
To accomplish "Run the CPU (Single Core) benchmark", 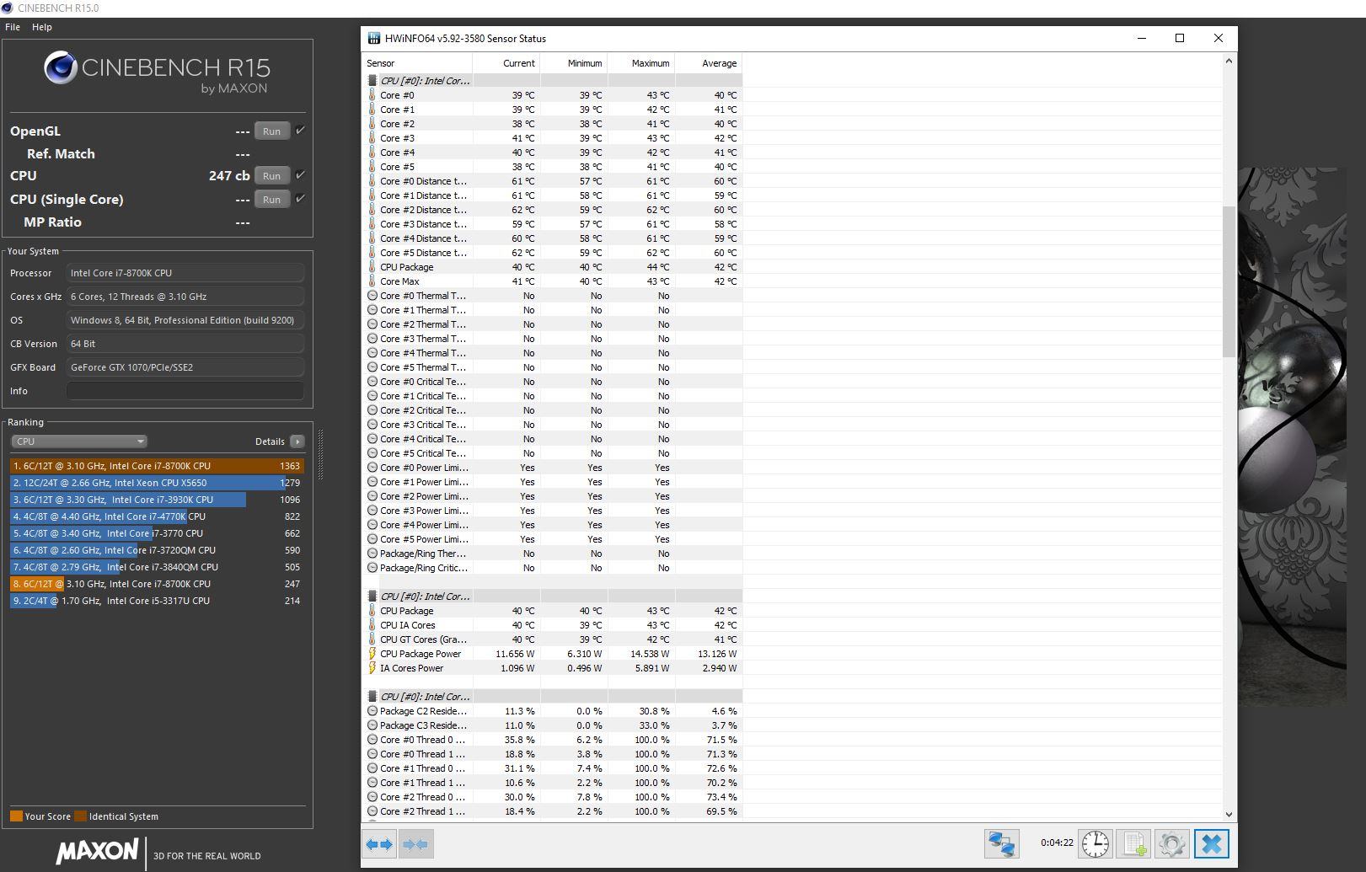I will click(x=271, y=200).
